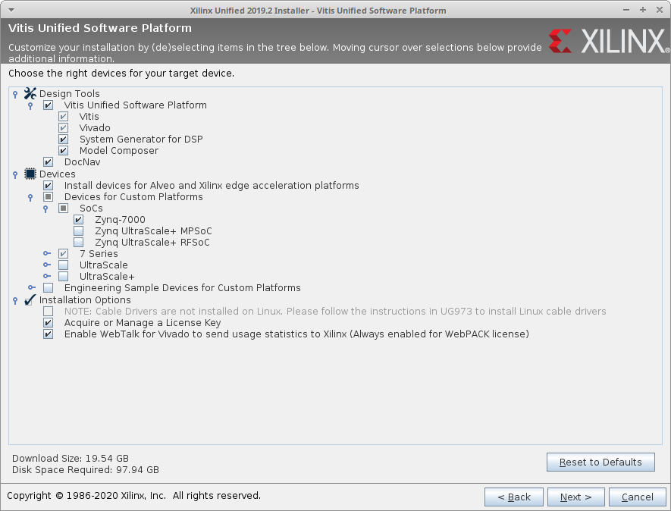Screen dimensions: 671x511
Task: Collapse the Design Tools tree node
Action: point(15,94)
